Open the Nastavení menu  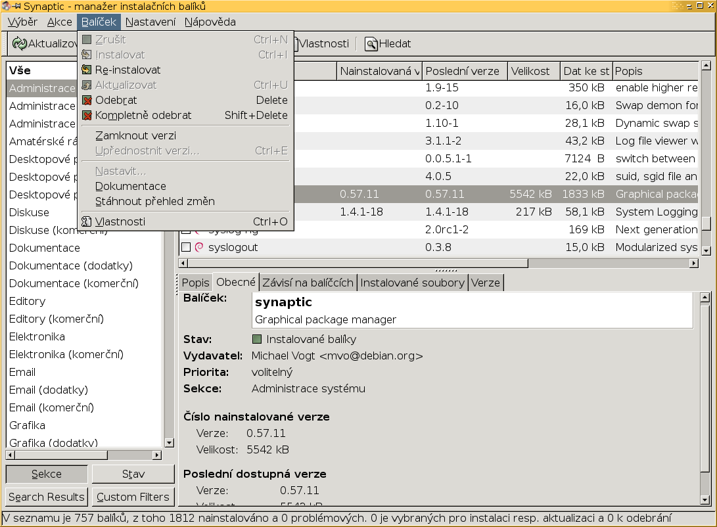pyautogui.click(x=150, y=22)
